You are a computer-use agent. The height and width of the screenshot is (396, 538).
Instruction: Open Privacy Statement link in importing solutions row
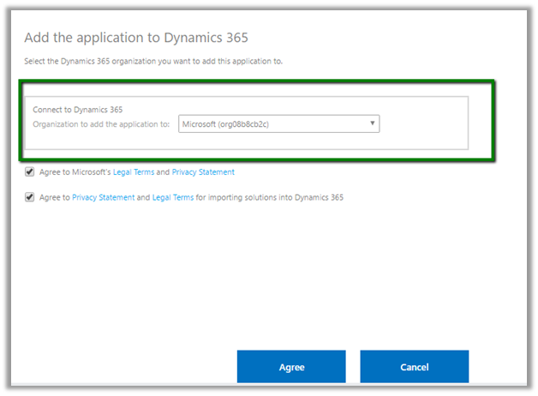tap(103, 197)
